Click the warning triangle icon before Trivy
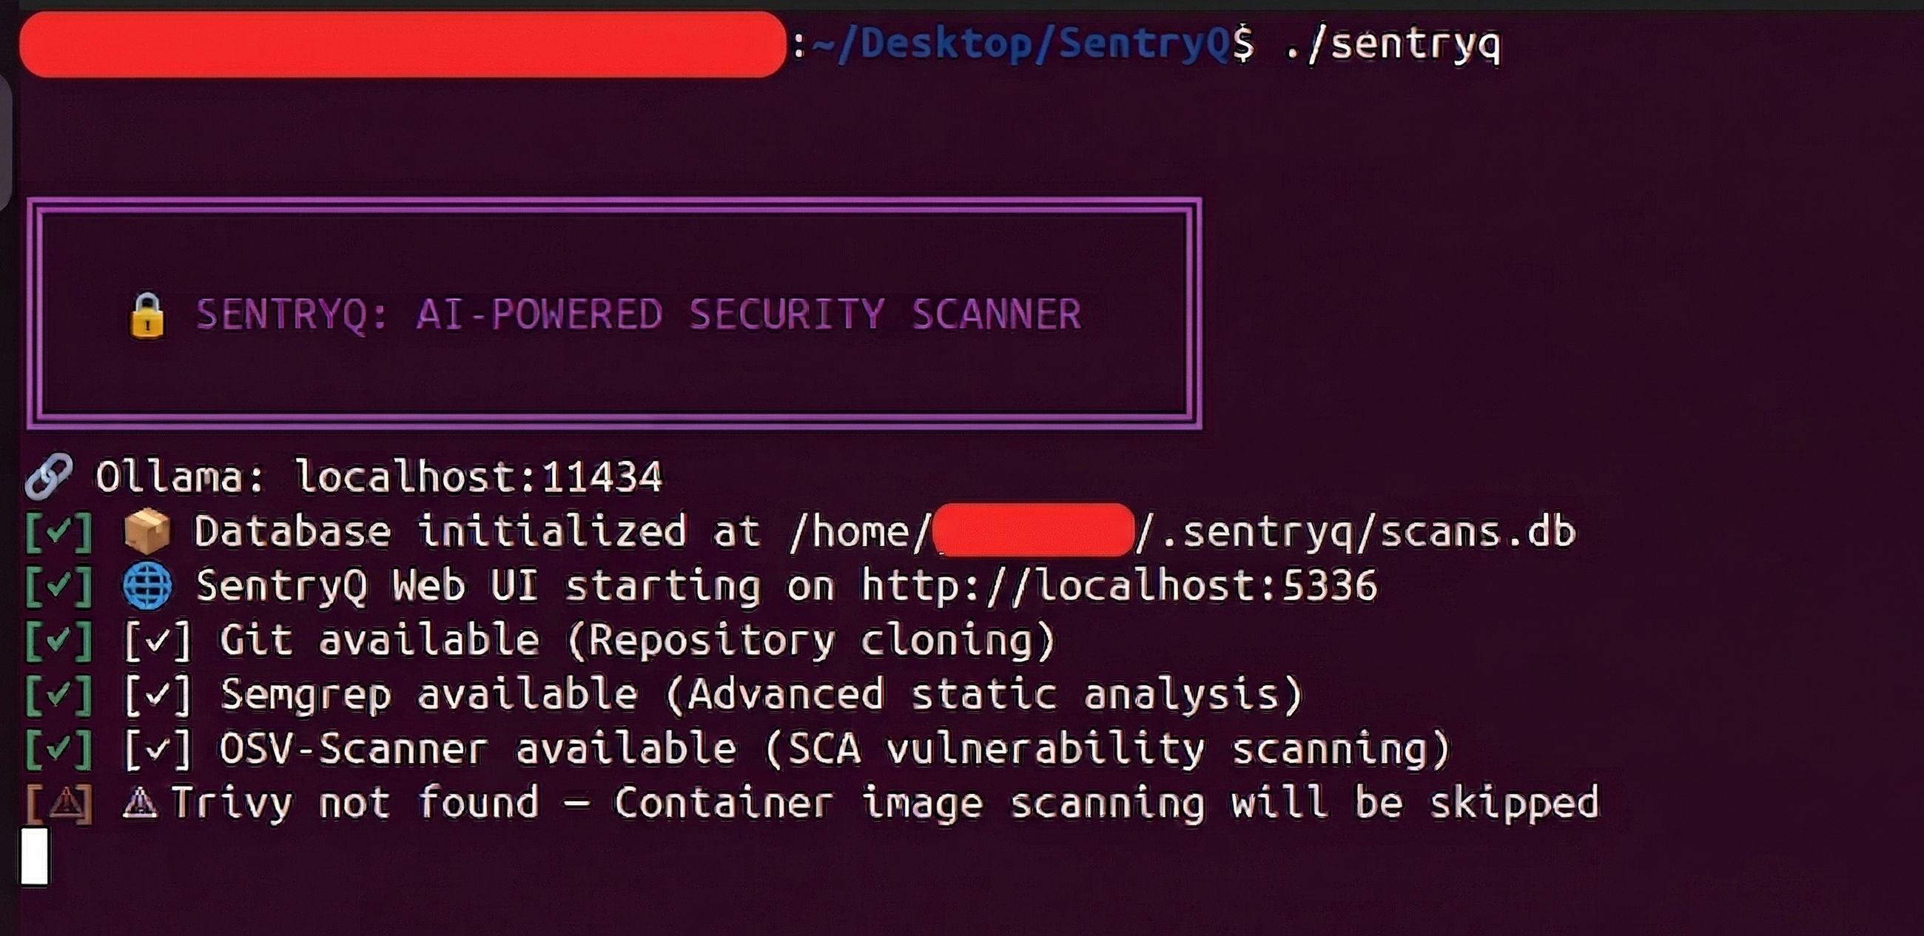1924x936 pixels. (140, 803)
